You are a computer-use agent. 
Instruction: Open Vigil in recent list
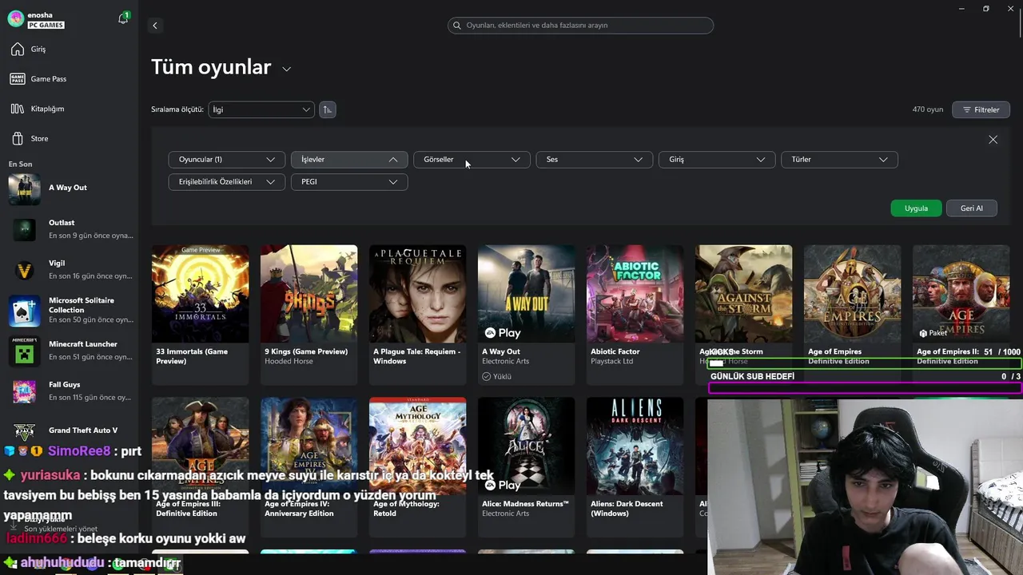coord(69,270)
